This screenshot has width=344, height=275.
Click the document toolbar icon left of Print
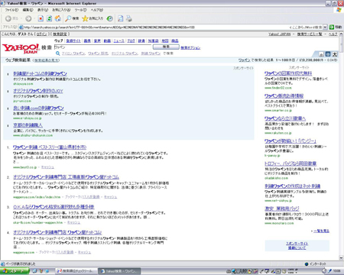121,18
